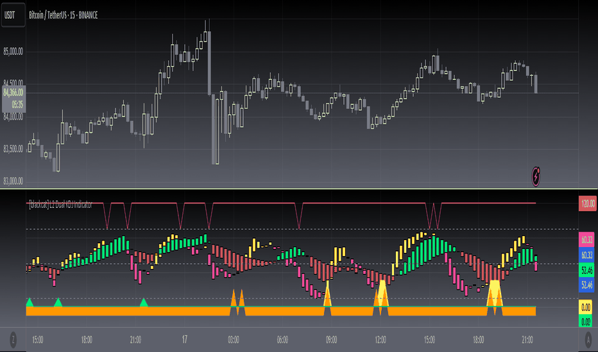Toggle the A auto-scale button
Image resolution: width=598 pixels, height=352 pixels.
pos(588,339)
